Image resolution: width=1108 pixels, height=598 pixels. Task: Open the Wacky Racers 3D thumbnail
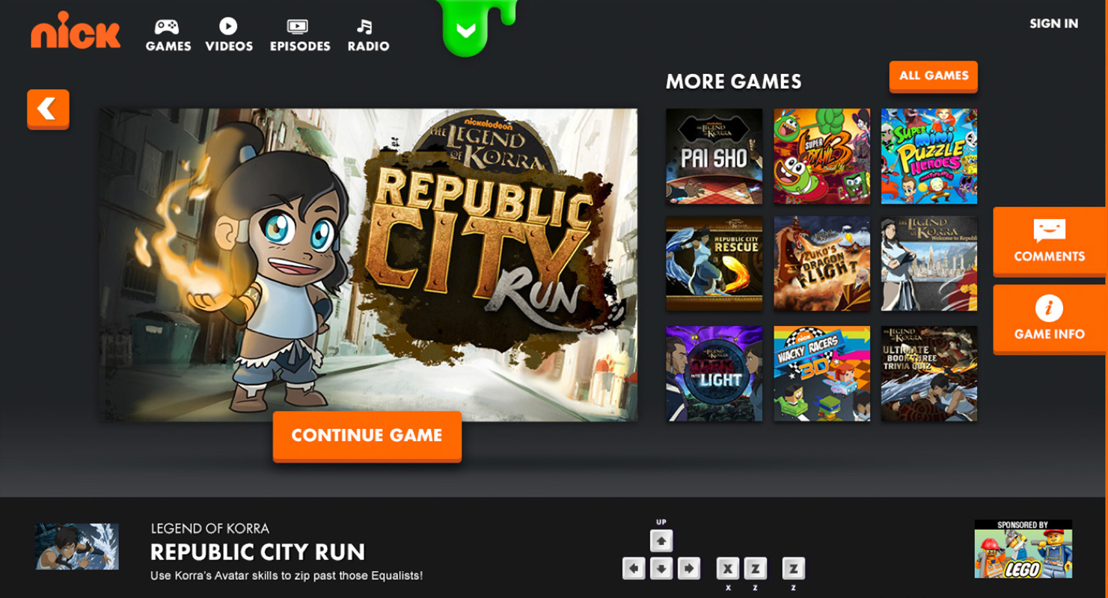click(821, 373)
